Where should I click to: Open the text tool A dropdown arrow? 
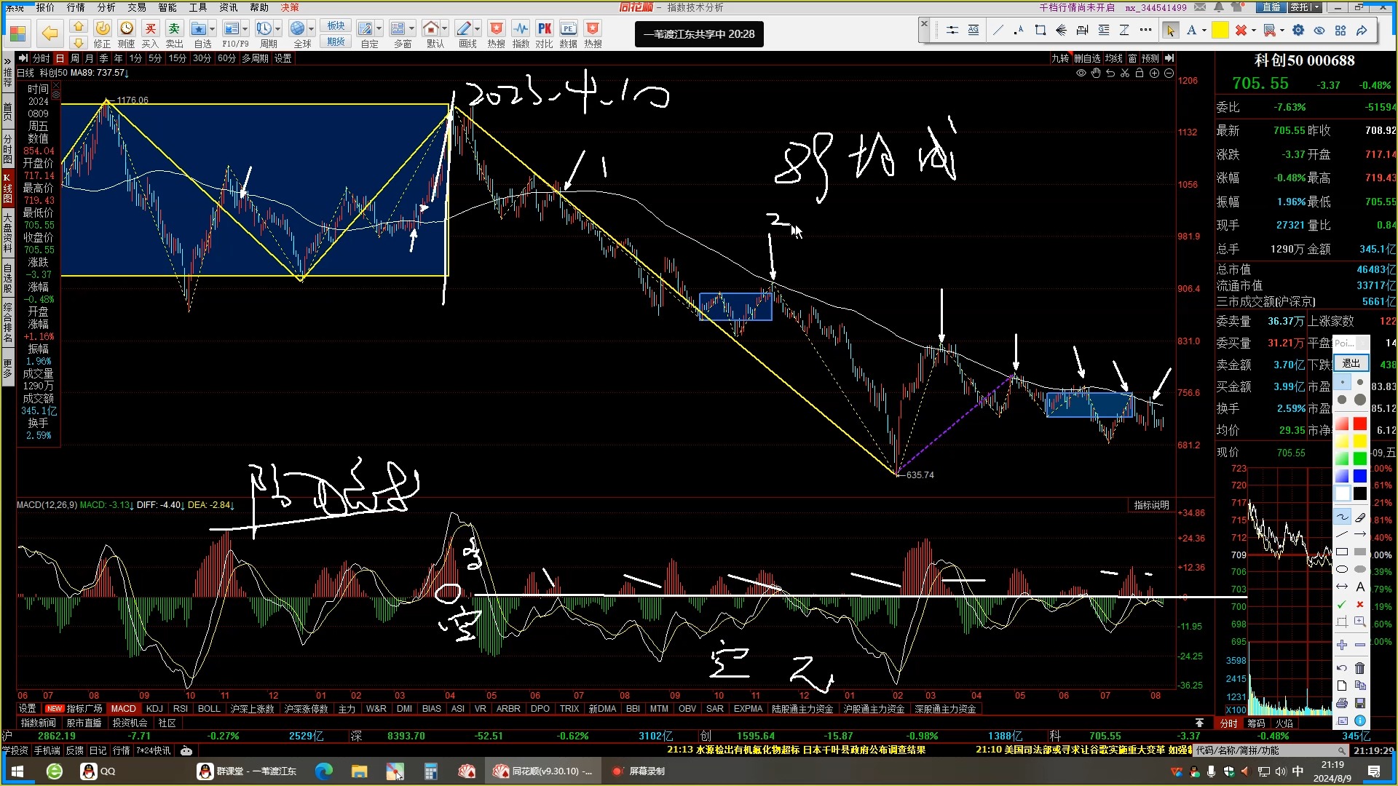click(x=1204, y=30)
